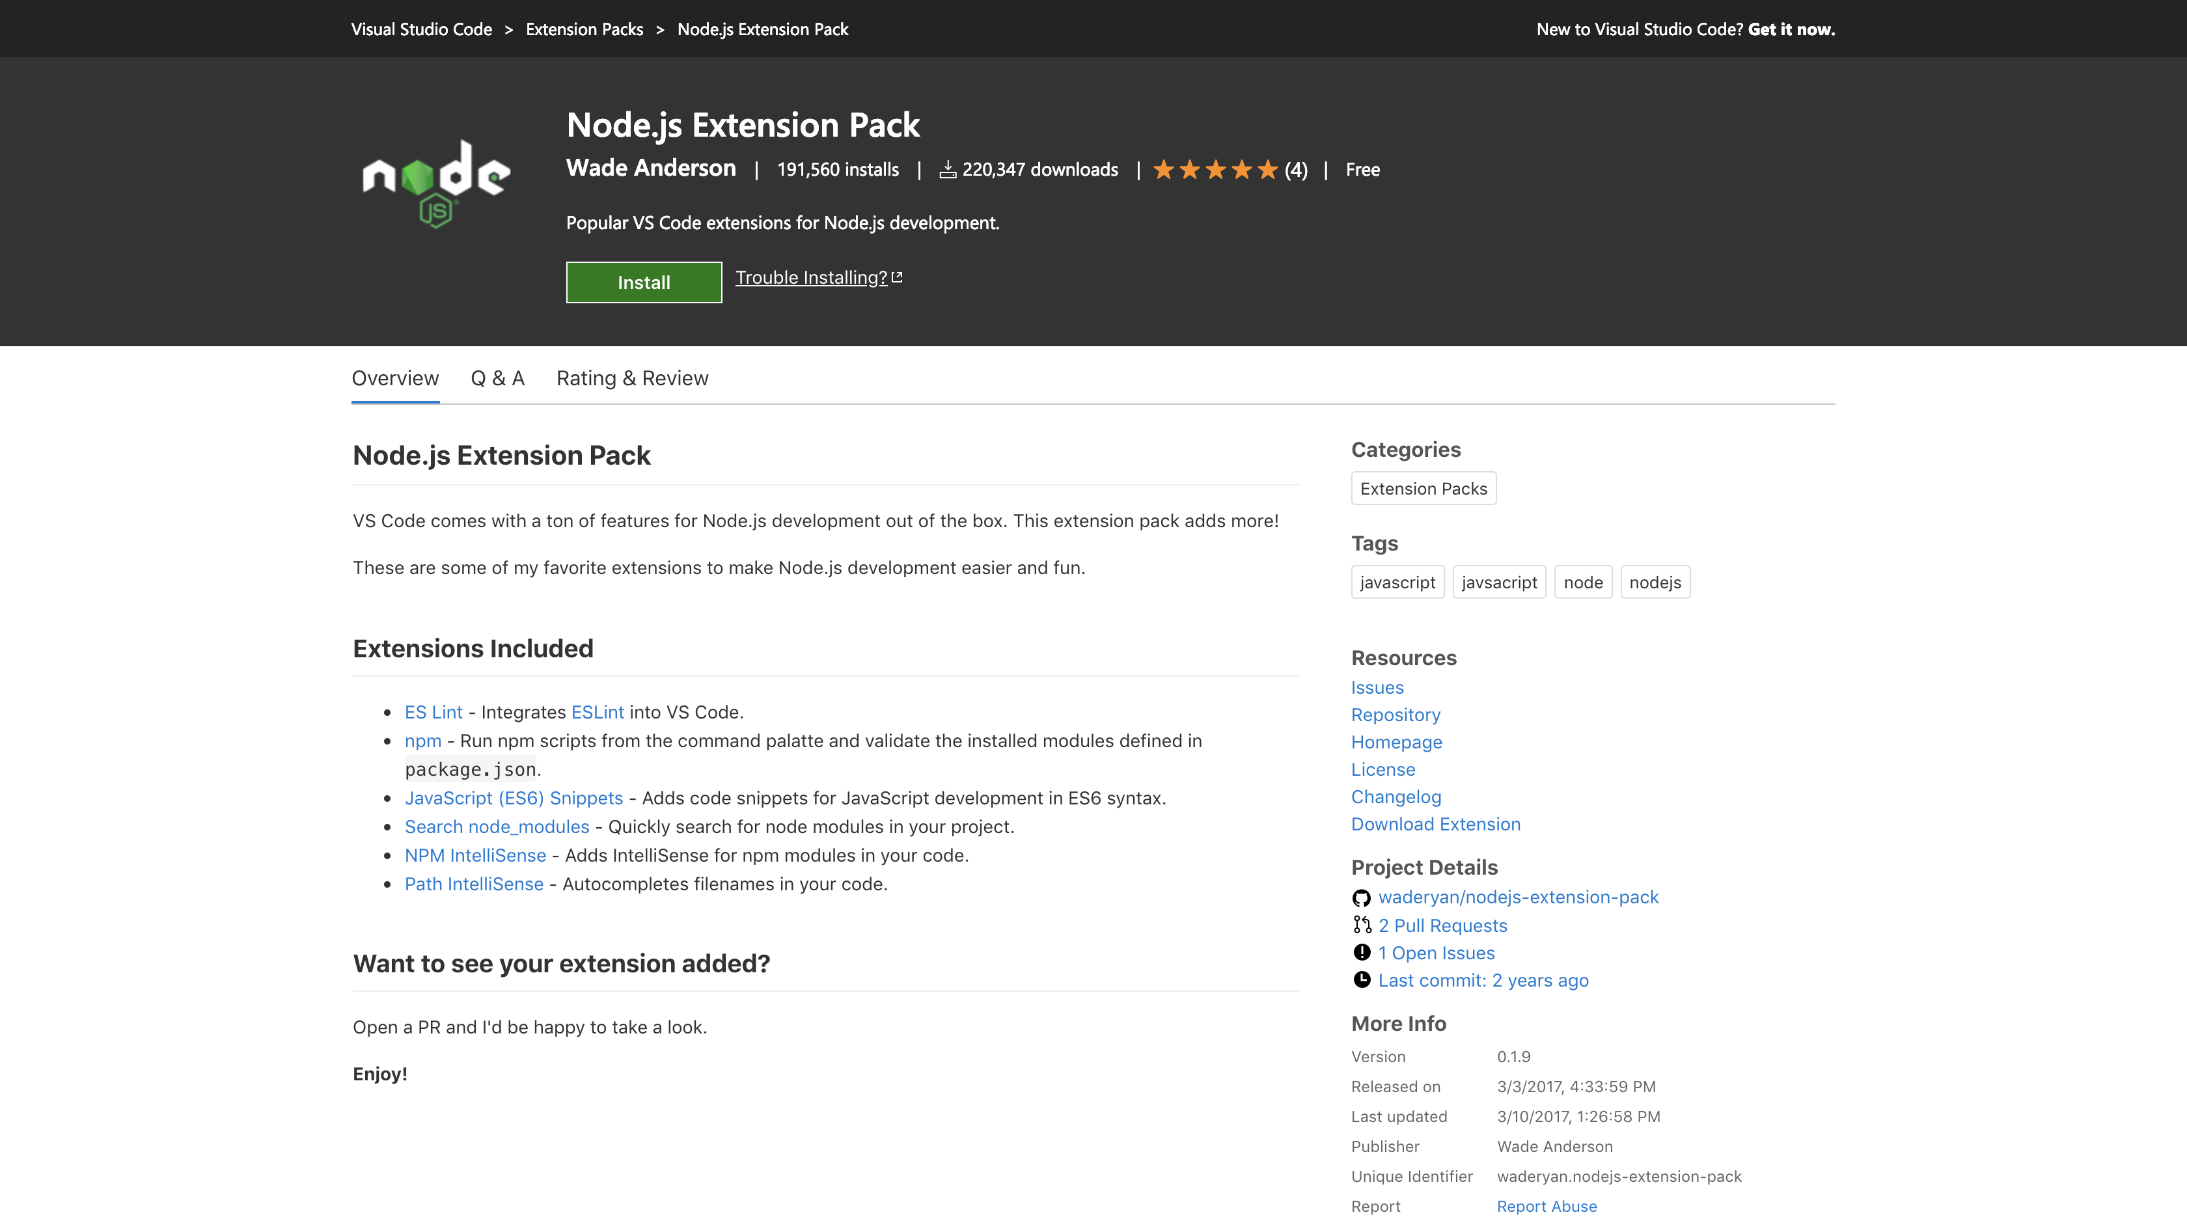Screen dimensions: 2187x1217
Task: Open the npm extension link
Action: 423,741
